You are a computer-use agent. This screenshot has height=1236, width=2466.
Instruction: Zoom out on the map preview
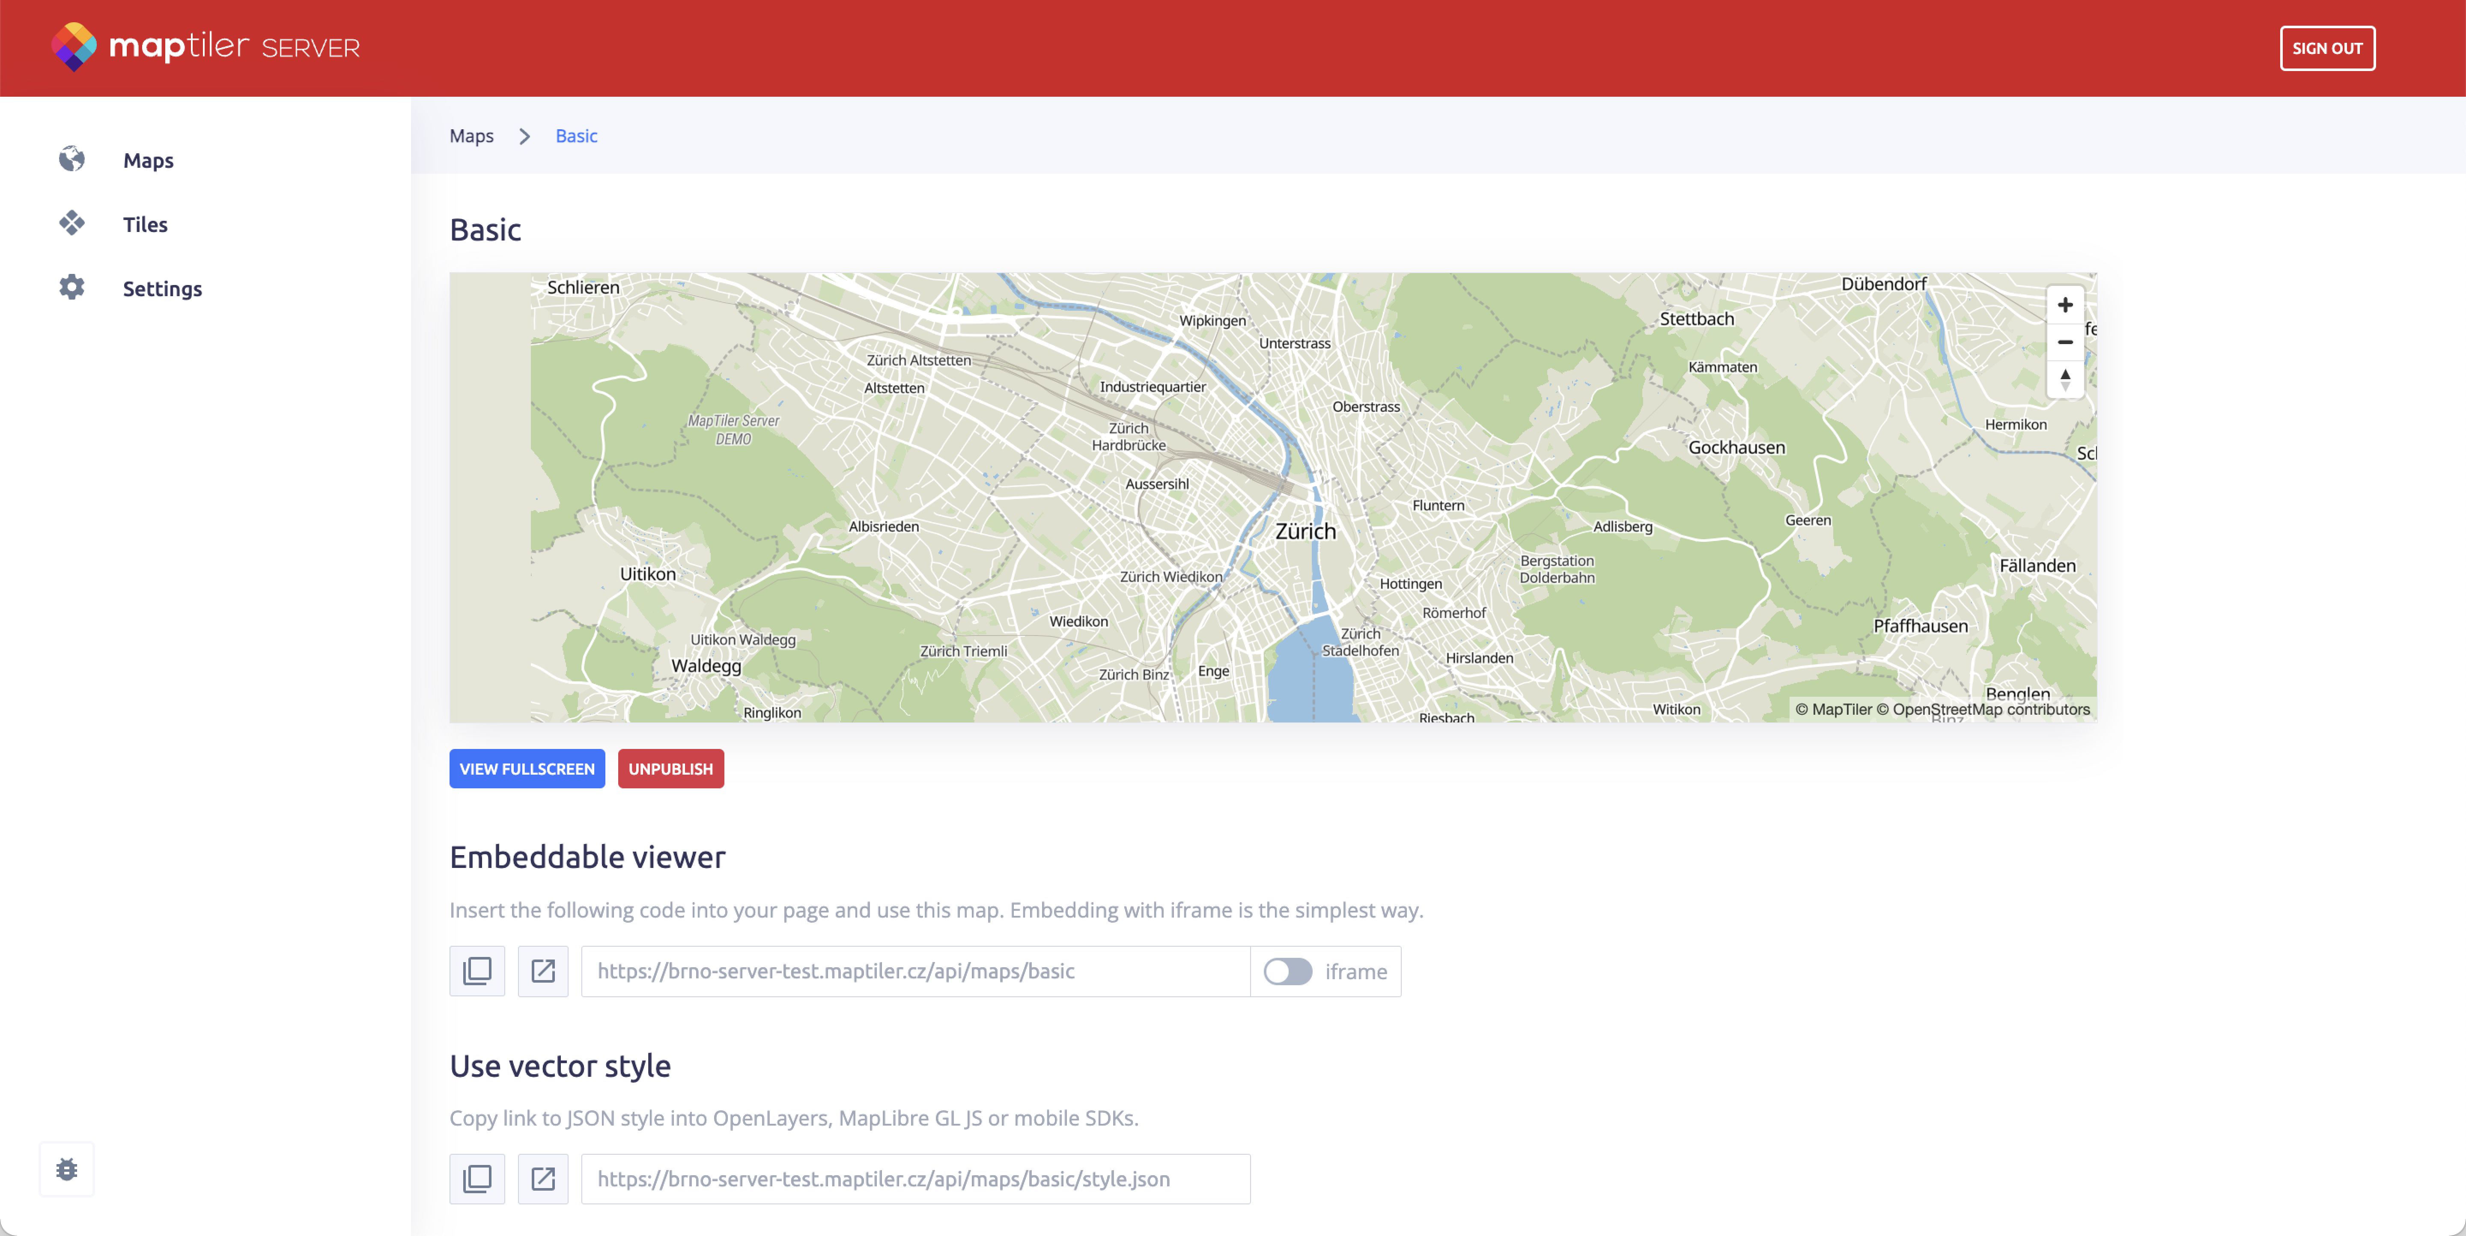[2064, 342]
